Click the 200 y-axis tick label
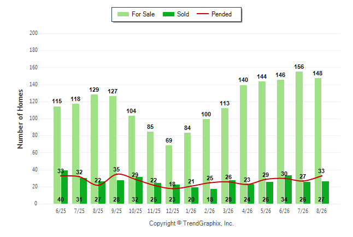The width and height of the screenshot is (353, 237). tap(33, 33)
